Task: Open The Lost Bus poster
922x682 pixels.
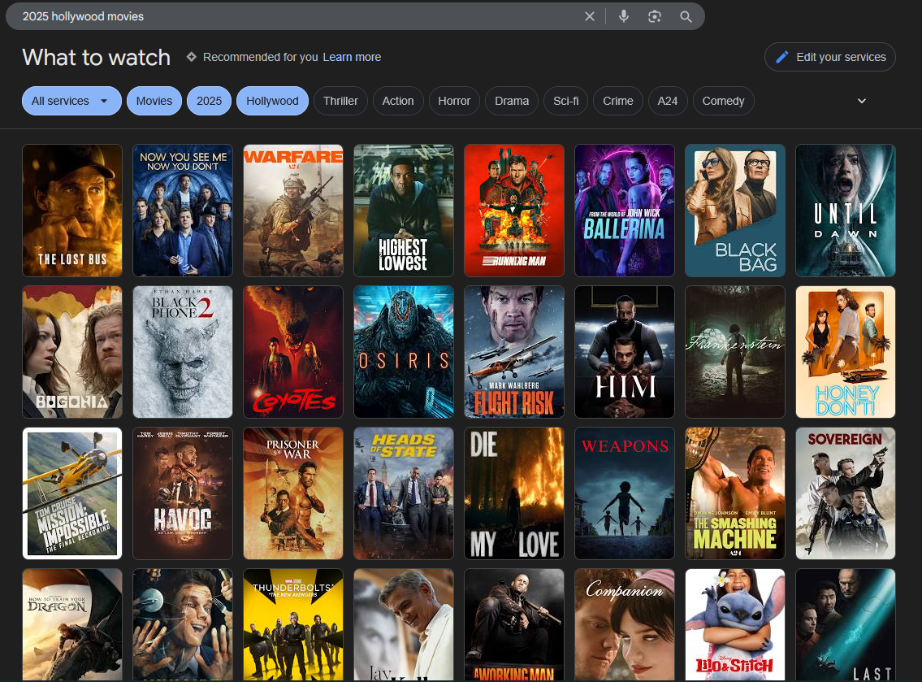Action: click(72, 211)
